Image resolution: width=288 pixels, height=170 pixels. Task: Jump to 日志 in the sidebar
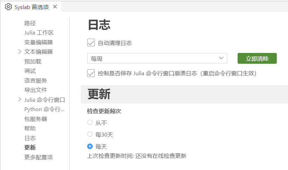(30, 138)
